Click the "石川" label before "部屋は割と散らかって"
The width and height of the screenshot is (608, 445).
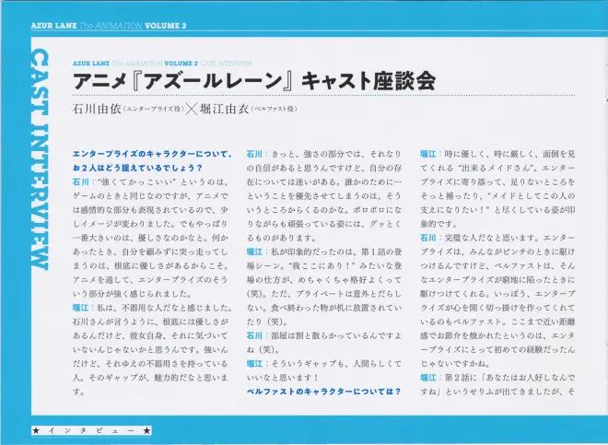255,335
